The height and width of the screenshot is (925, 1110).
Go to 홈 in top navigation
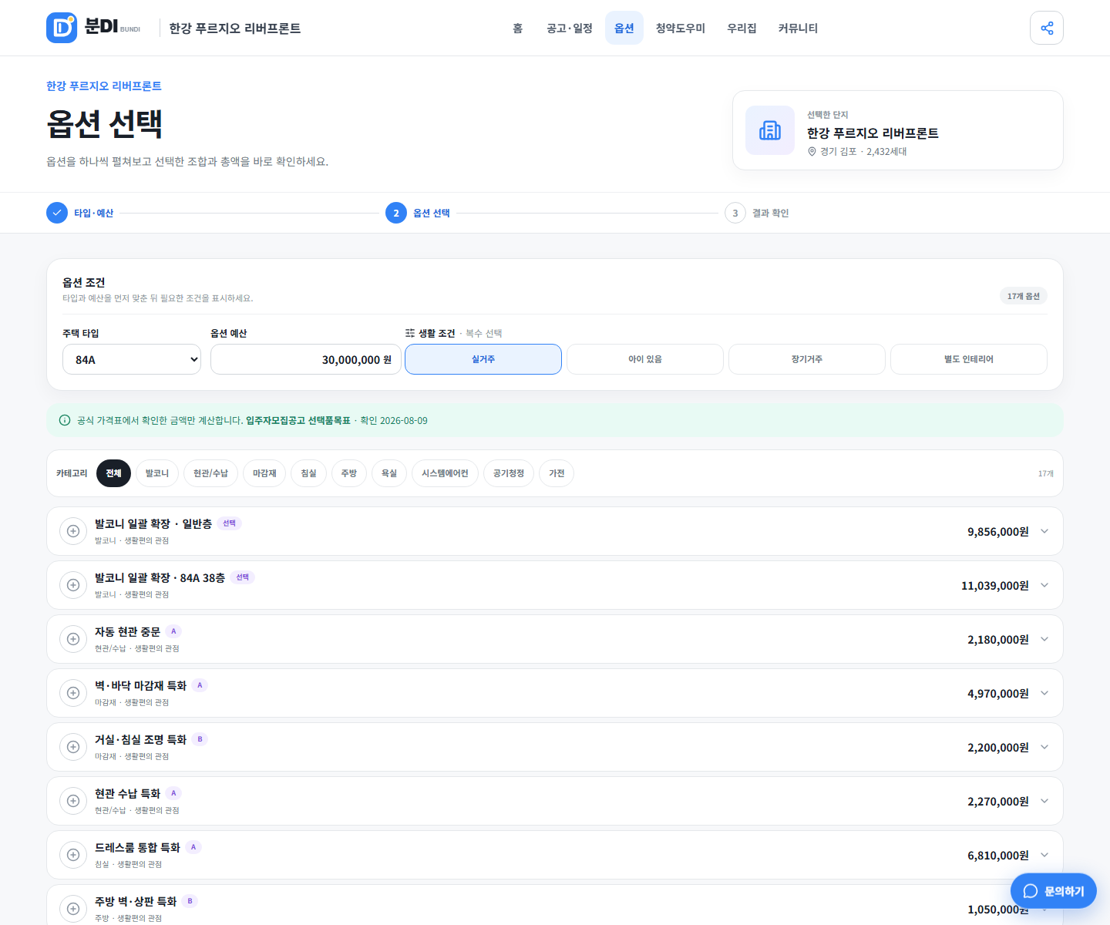pyautogui.click(x=518, y=28)
